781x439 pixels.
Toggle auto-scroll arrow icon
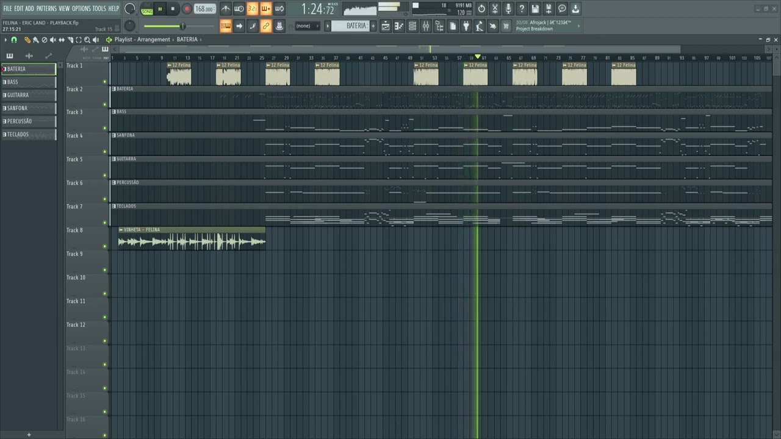[x=239, y=26]
